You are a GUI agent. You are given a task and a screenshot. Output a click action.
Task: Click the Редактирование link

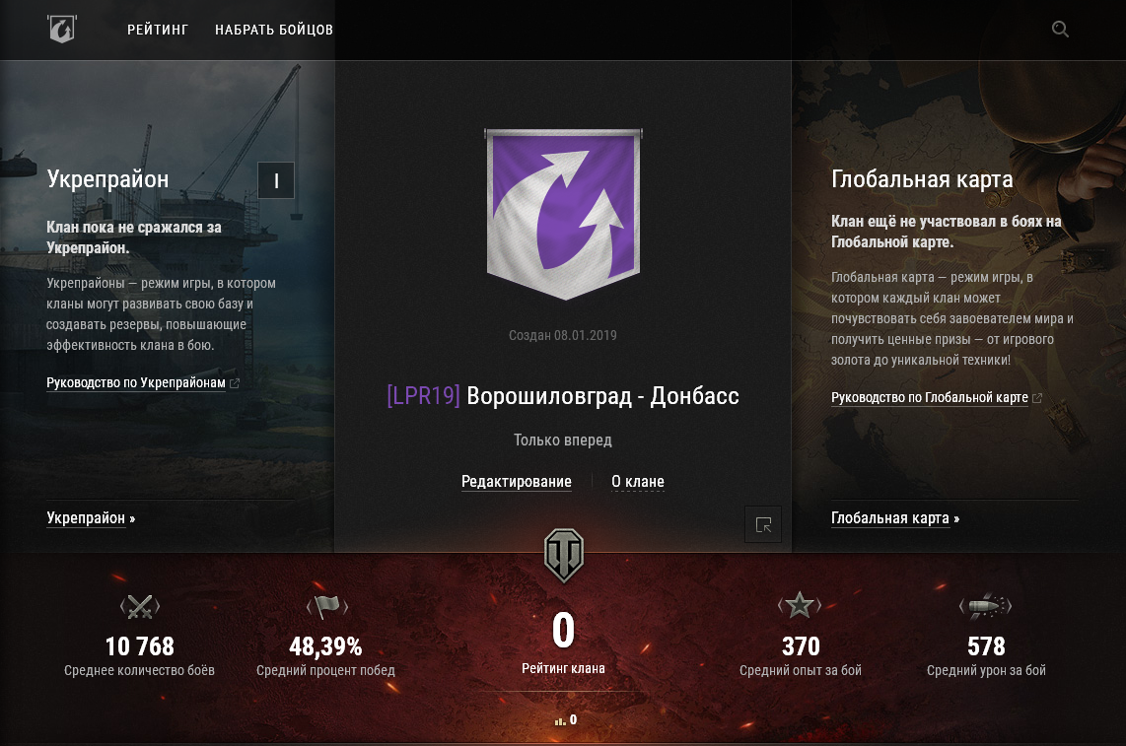coord(517,481)
